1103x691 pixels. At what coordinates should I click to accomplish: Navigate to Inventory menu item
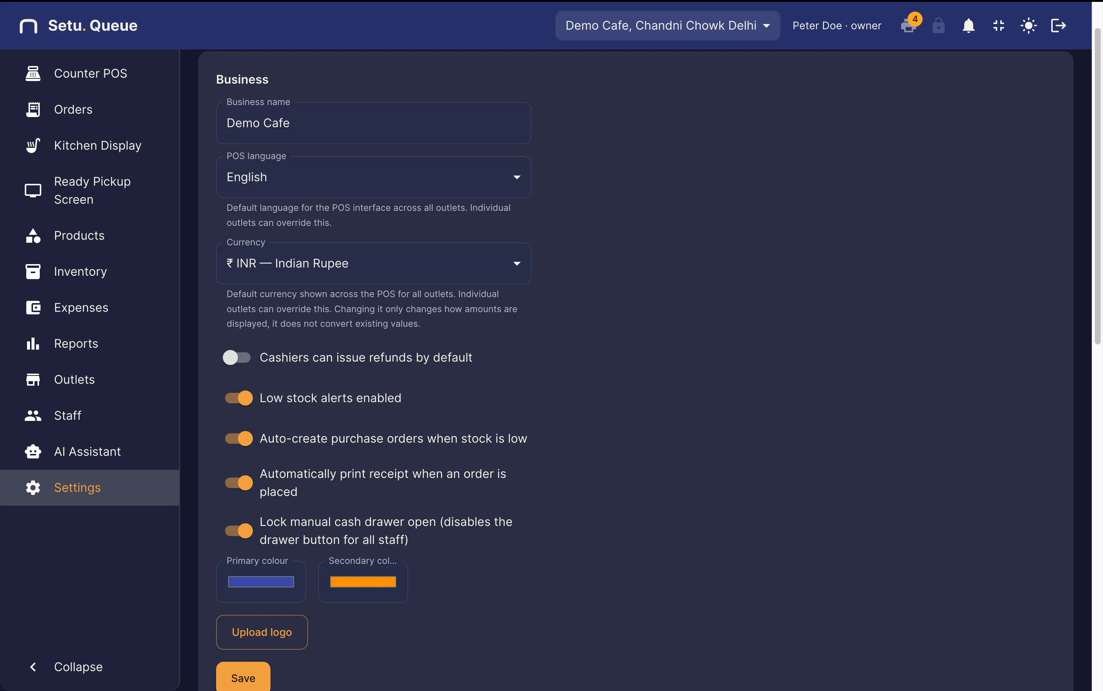[90, 272]
